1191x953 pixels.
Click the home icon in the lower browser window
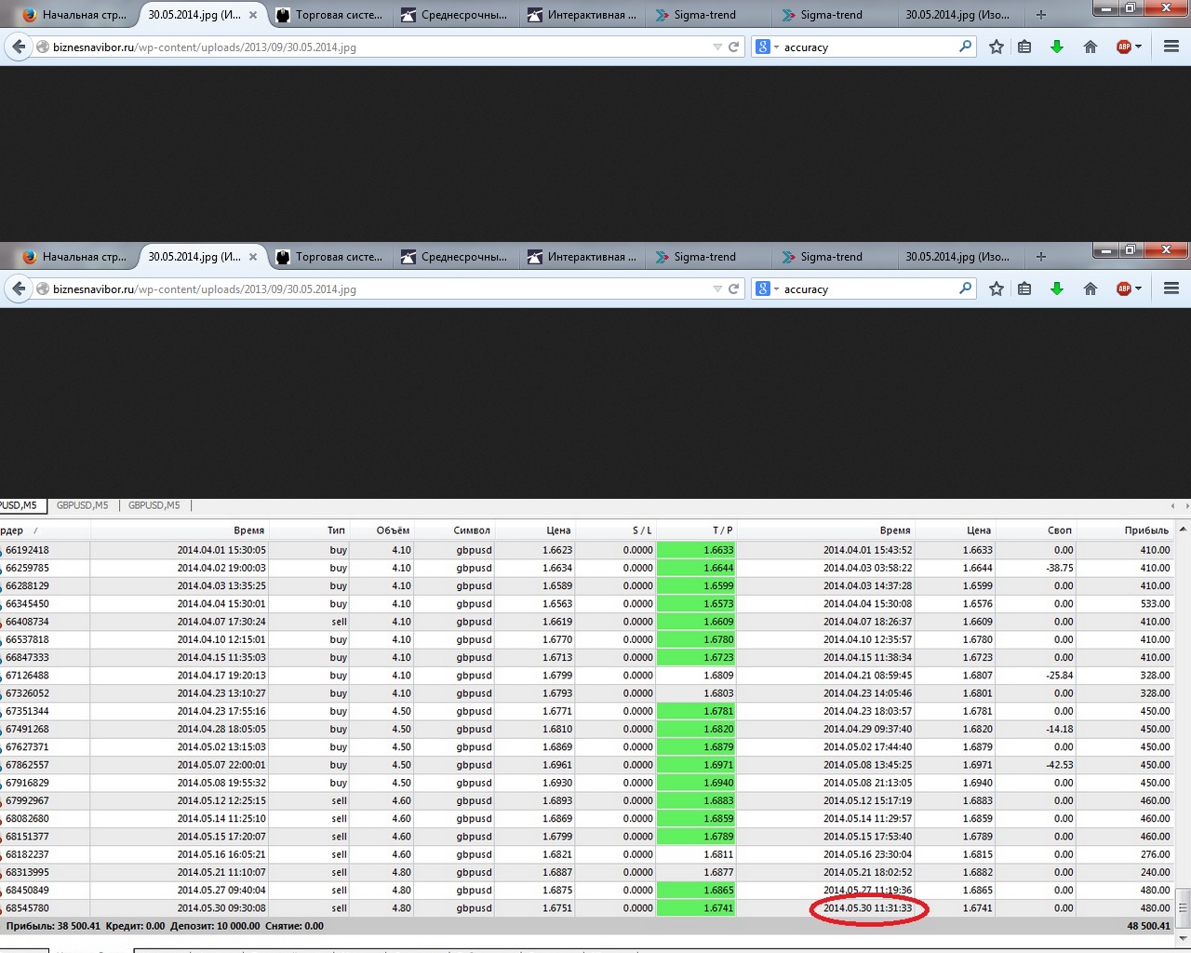pyautogui.click(x=1091, y=289)
